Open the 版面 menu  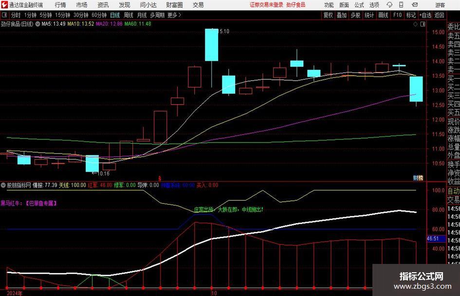pos(344,5)
